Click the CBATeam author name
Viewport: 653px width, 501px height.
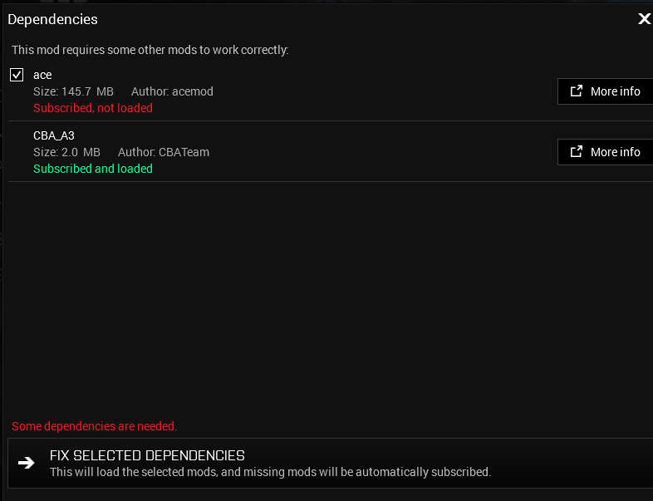click(183, 152)
